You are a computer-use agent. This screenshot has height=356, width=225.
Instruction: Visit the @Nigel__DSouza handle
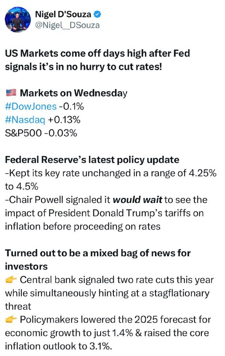pos(67,25)
